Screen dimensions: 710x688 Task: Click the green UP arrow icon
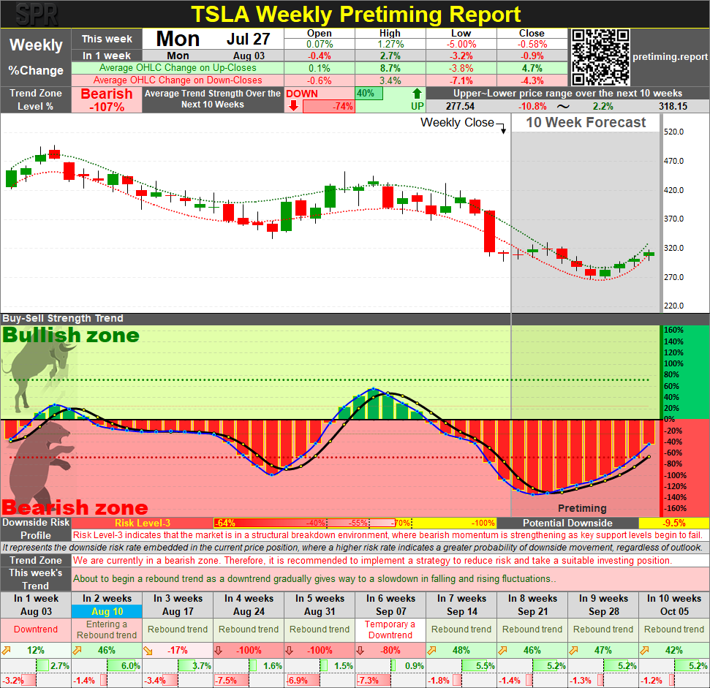[x=417, y=94]
